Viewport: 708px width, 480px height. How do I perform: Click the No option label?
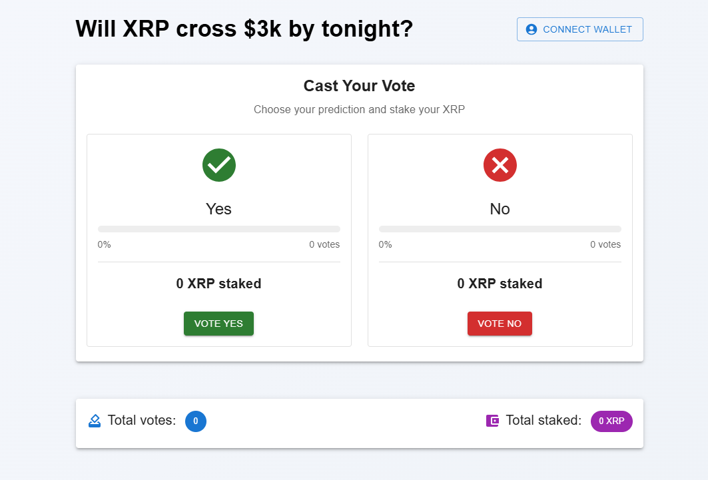click(500, 209)
